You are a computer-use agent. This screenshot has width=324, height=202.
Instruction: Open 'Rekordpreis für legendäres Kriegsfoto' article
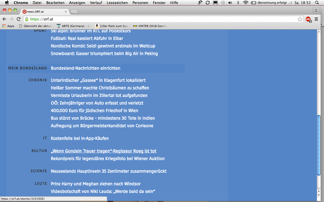coord(108,159)
